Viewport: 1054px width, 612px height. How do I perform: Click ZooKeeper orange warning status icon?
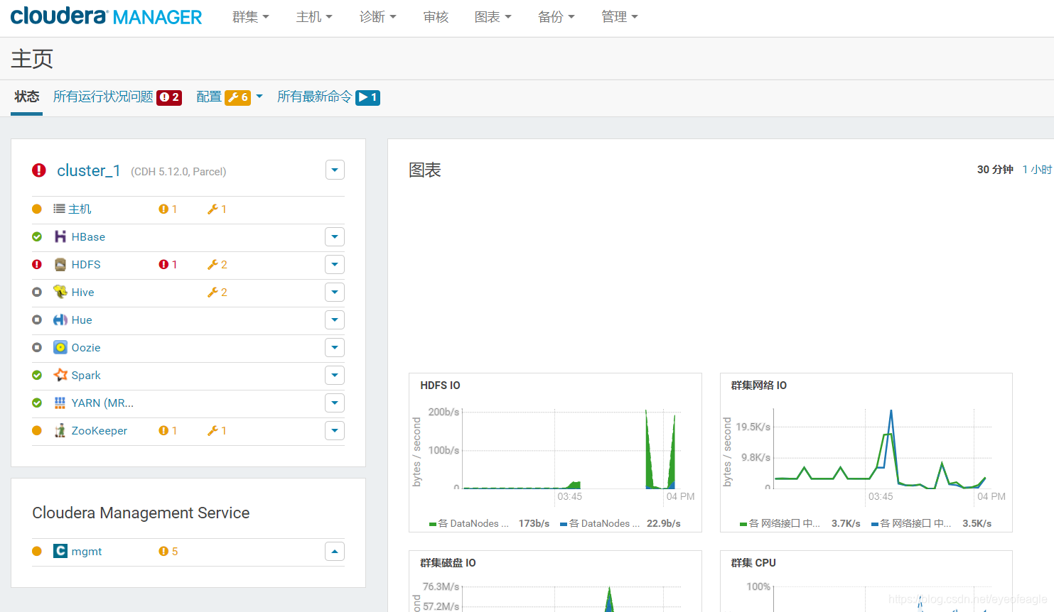(x=37, y=430)
